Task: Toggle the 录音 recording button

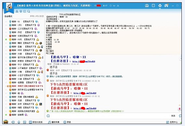Action: pos(67,122)
